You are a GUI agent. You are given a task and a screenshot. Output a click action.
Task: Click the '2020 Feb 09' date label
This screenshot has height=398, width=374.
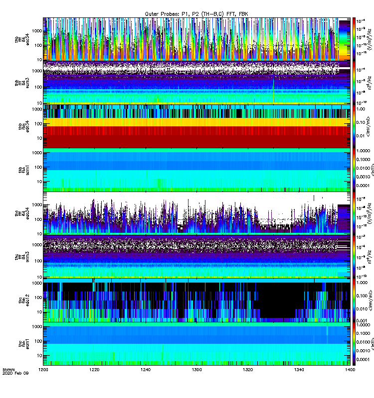(x=15, y=373)
